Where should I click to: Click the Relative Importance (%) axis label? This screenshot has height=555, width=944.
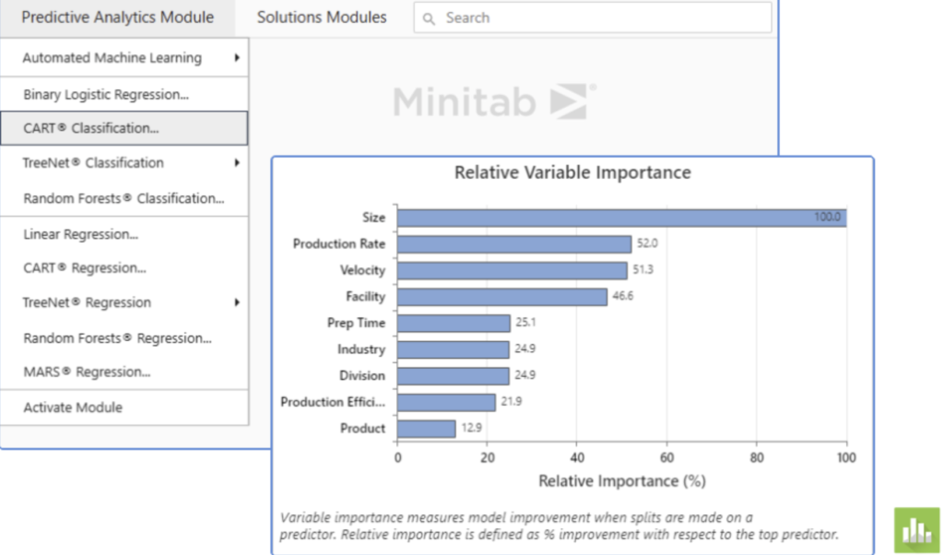click(x=622, y=481)
